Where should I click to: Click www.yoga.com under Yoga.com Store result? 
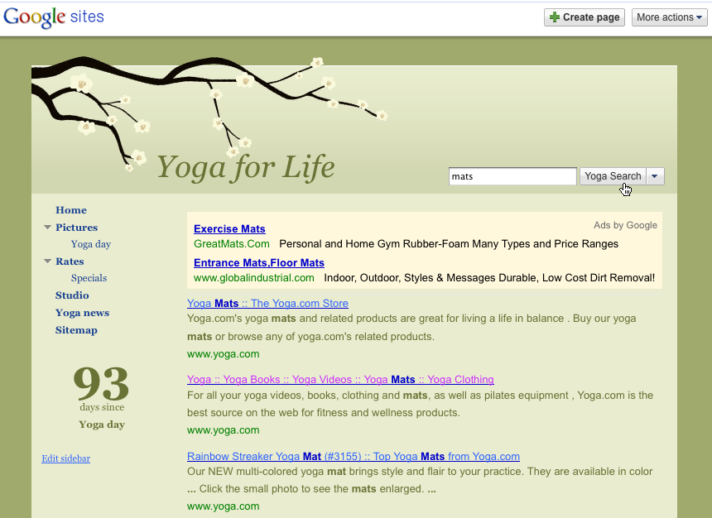click(x=223, y=354)
